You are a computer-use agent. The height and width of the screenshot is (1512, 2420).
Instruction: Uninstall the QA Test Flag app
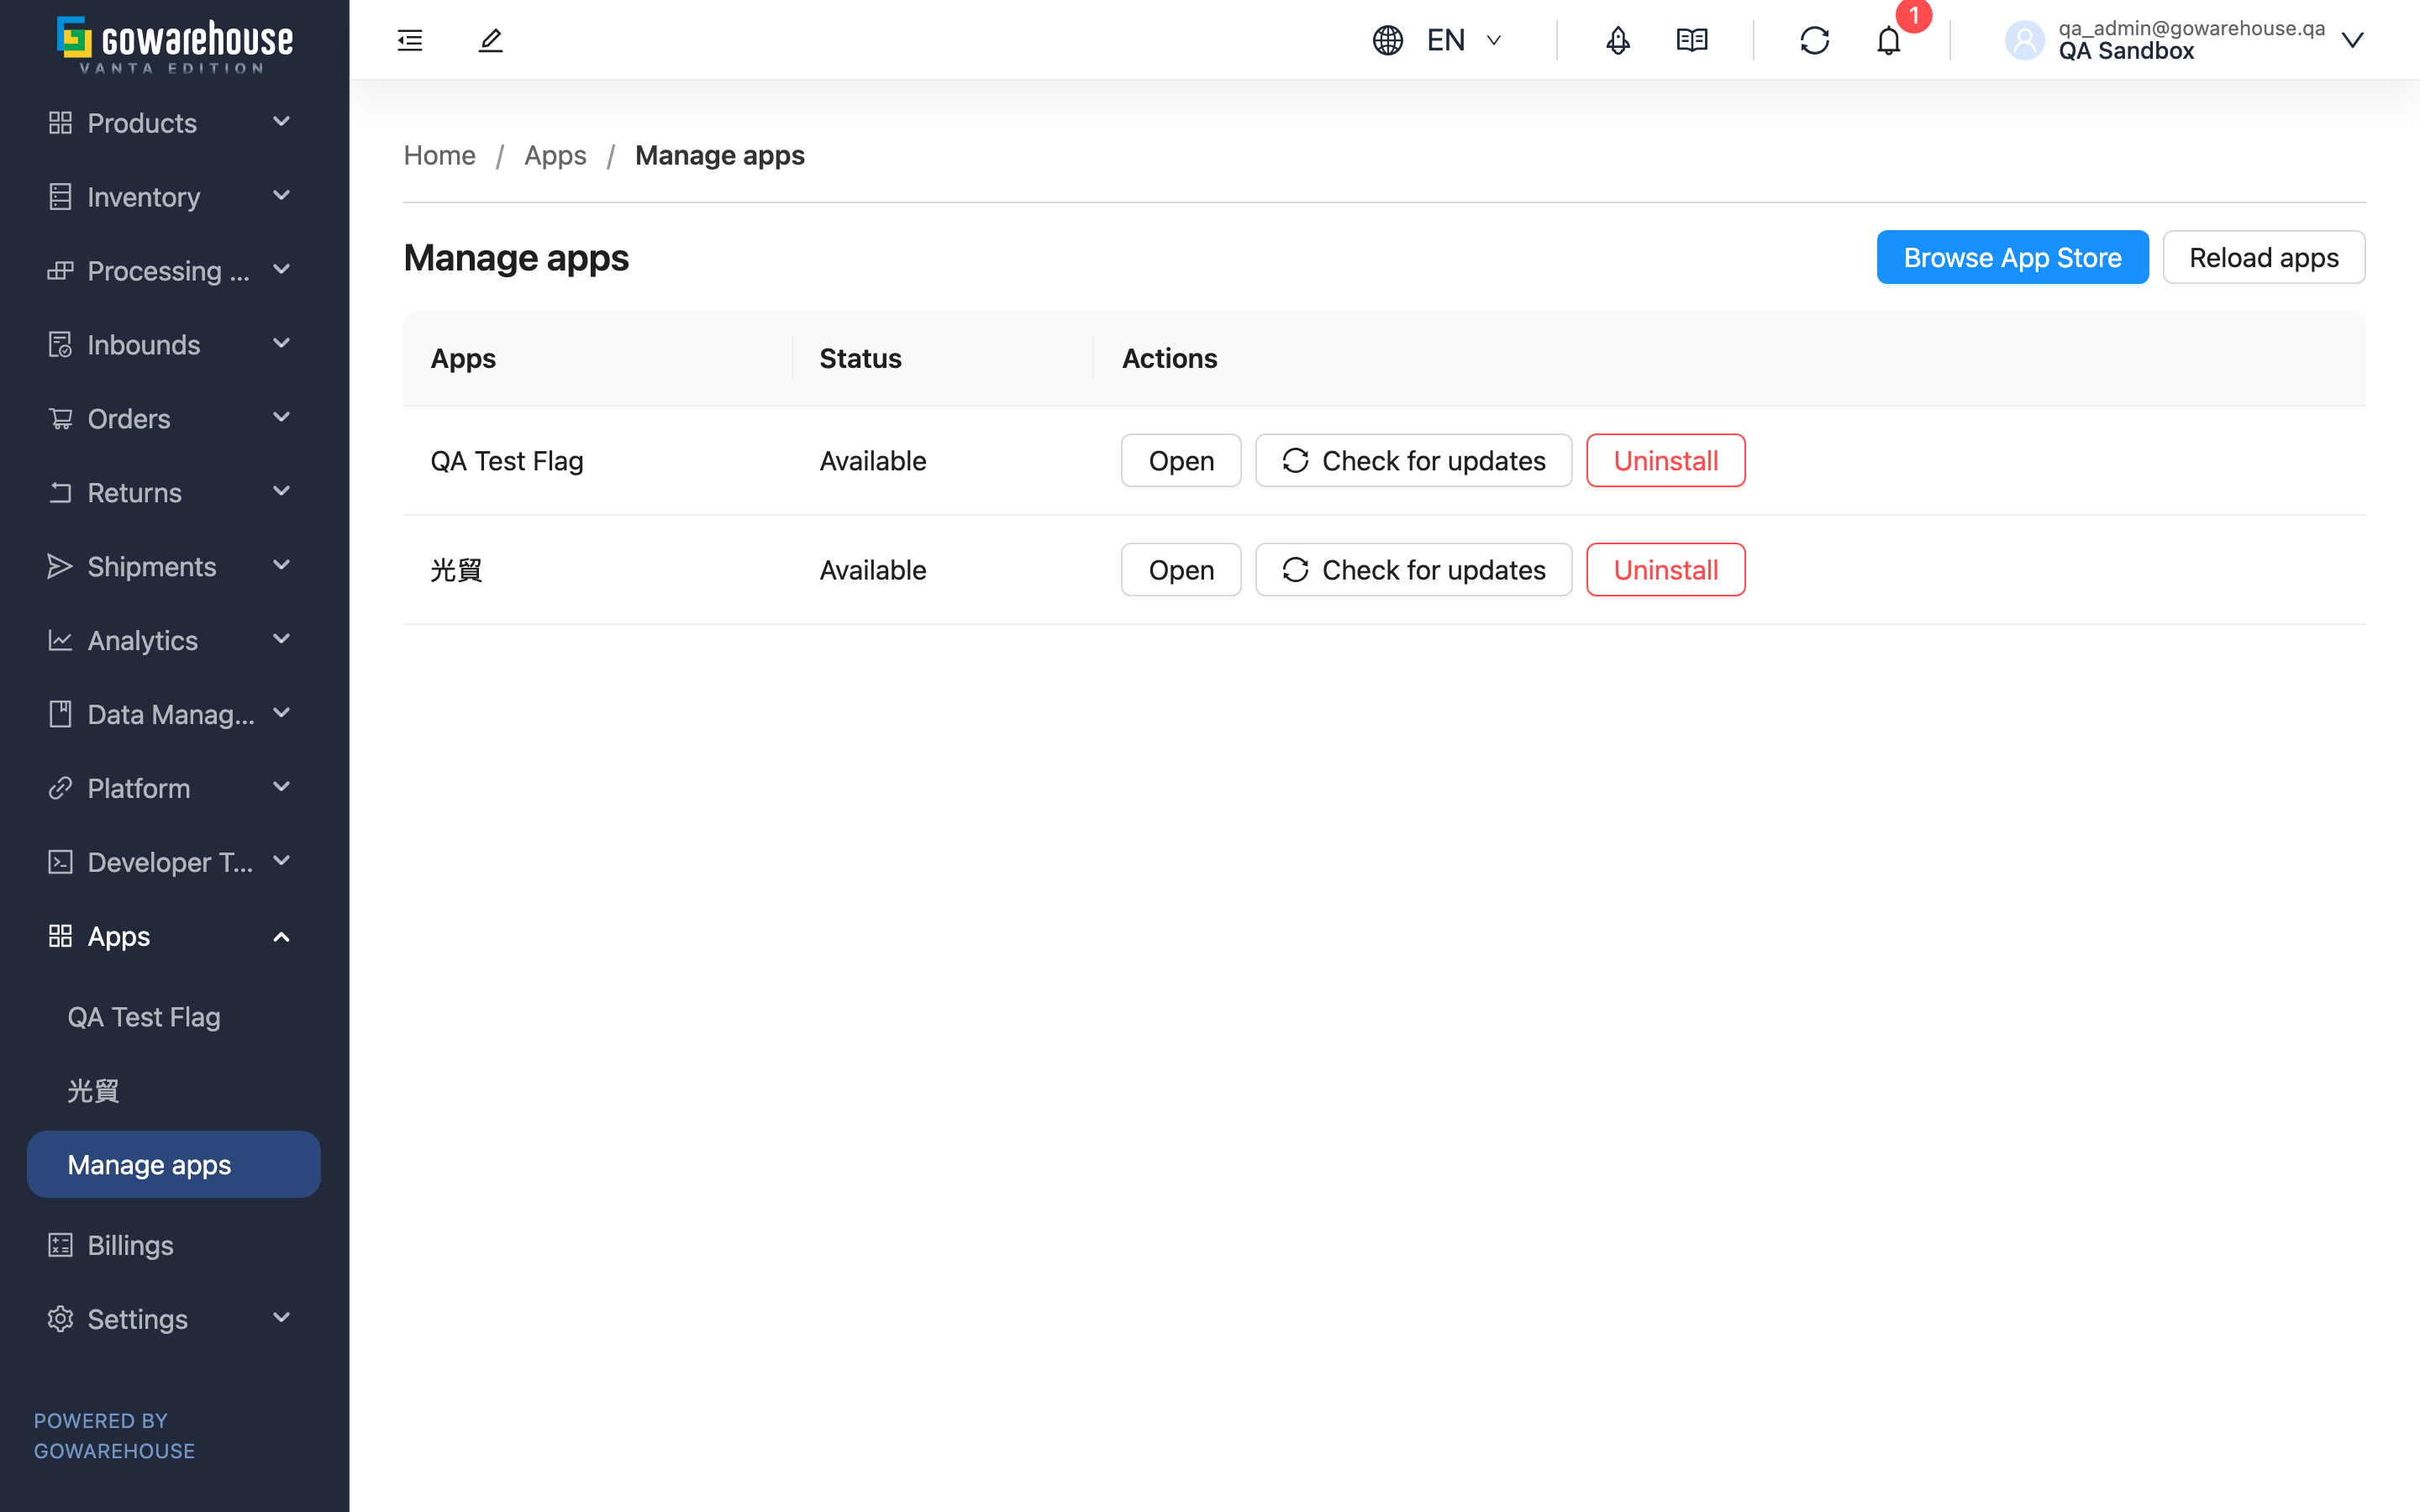click(x=1666, y=461)
